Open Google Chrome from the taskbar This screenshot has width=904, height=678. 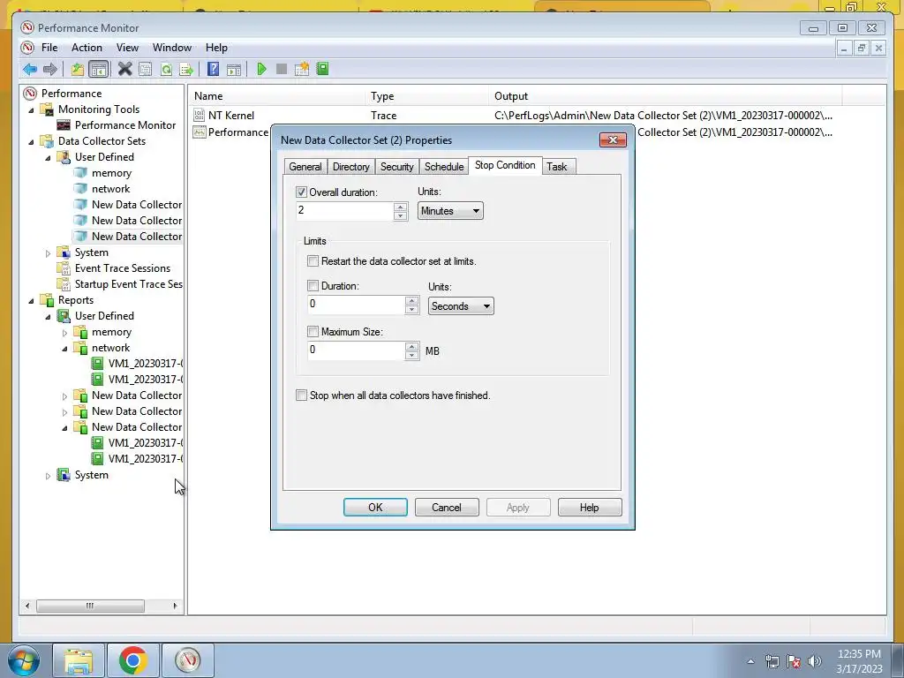(x=133, y=660)
